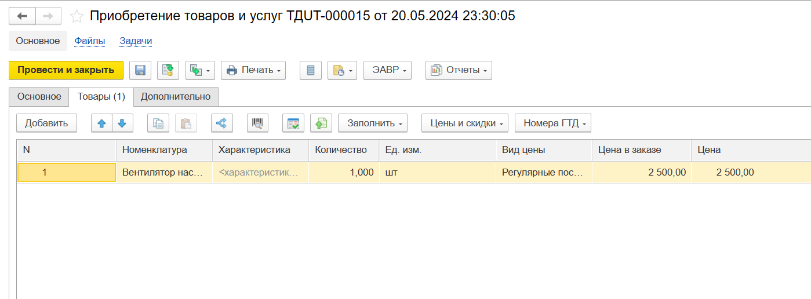Click the unit cell шт

click(437, 173)
